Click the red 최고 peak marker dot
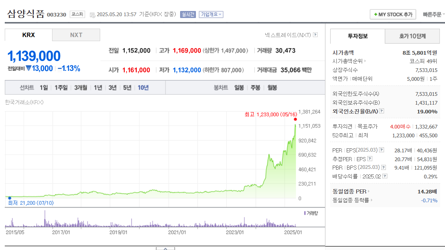Screen dimensions: 445x250 295,119
